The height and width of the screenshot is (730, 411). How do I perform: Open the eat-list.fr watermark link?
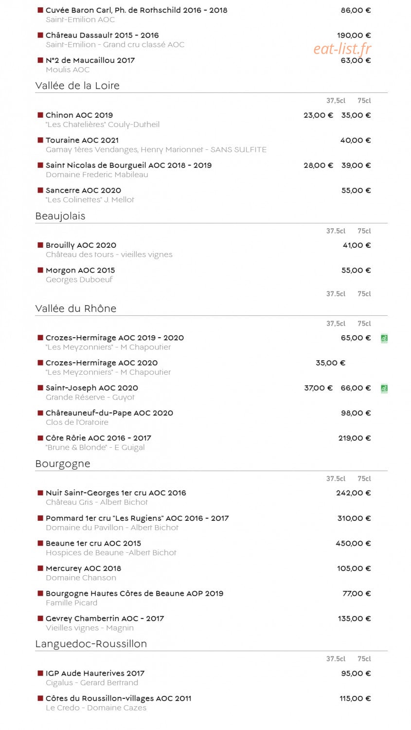pyautogui.click(x=342, y=49)
